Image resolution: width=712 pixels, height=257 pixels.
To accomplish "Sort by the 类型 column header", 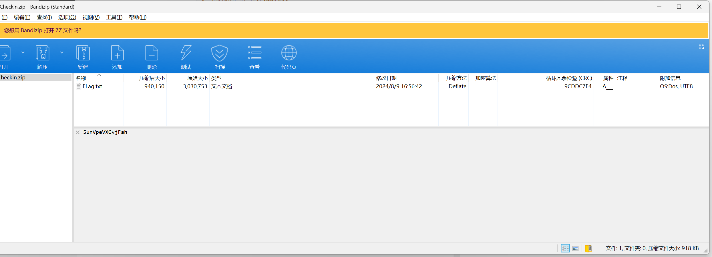I will pos(292,78).
